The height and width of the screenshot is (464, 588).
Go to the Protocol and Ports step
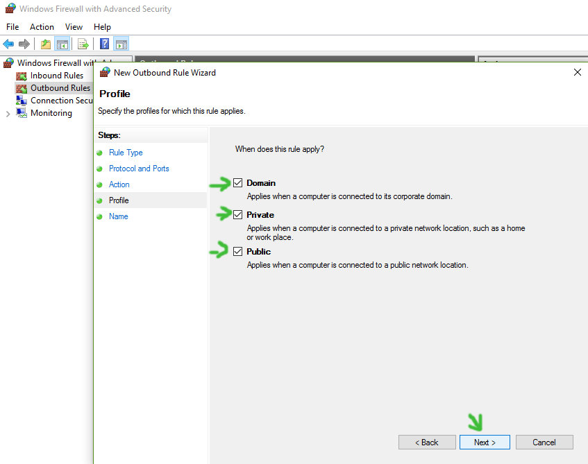139,169
